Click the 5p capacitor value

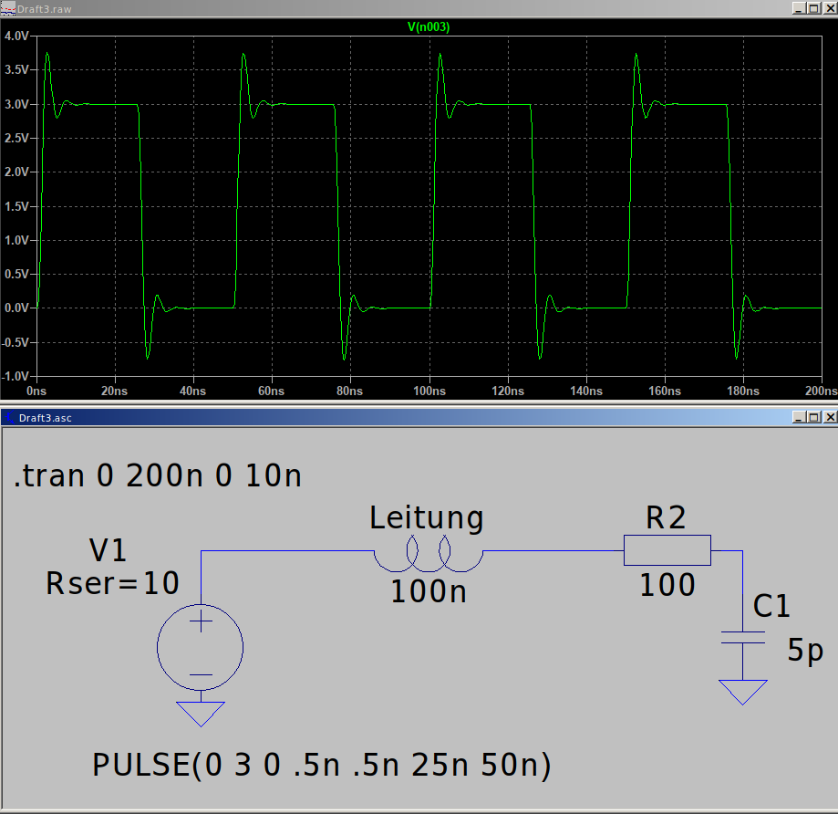point(805,651)
